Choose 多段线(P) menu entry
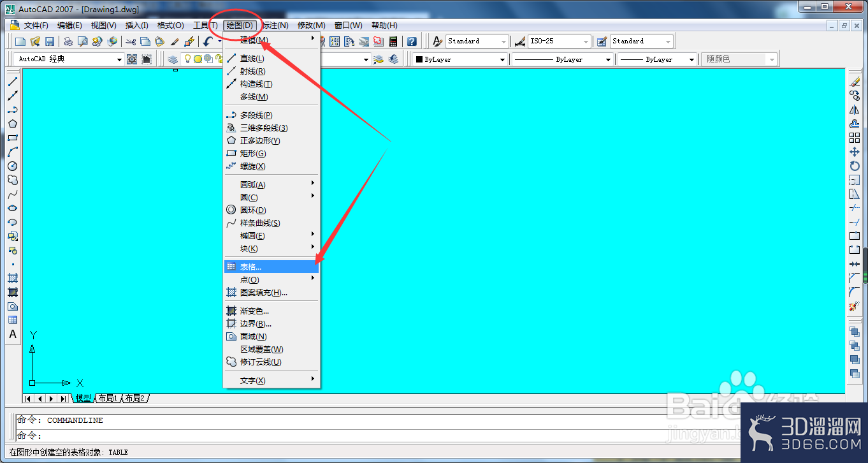This screenshot has width=868, height=463. [271, 115]
